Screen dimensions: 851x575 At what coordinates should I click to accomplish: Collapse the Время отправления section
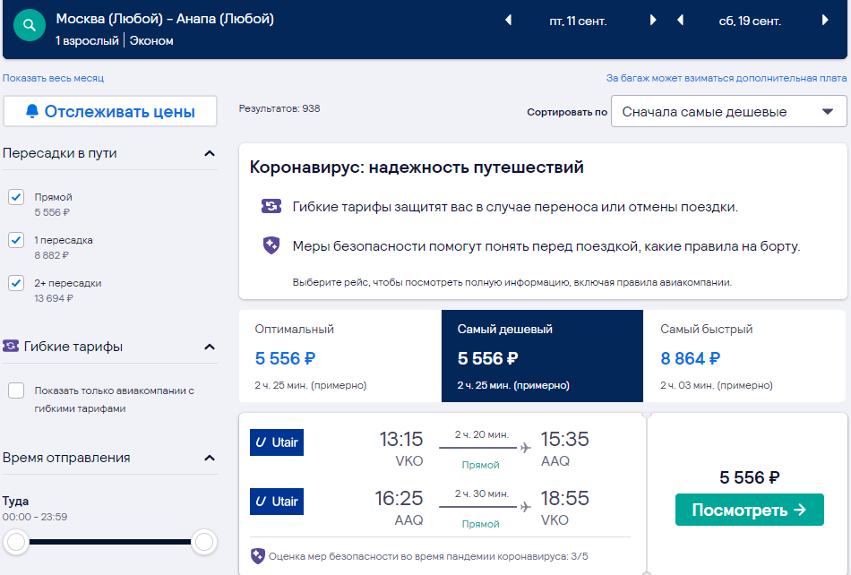pos(210,458)
